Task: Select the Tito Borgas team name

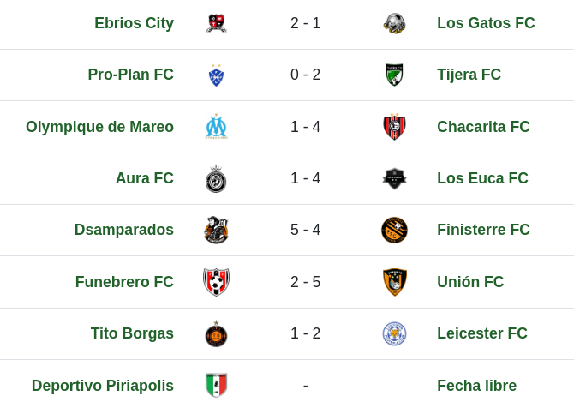Action: click(132, 333)
